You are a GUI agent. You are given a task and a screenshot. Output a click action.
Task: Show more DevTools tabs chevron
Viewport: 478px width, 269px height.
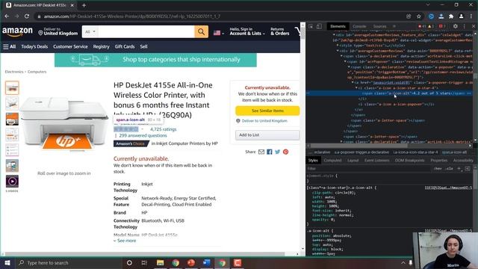394,27
